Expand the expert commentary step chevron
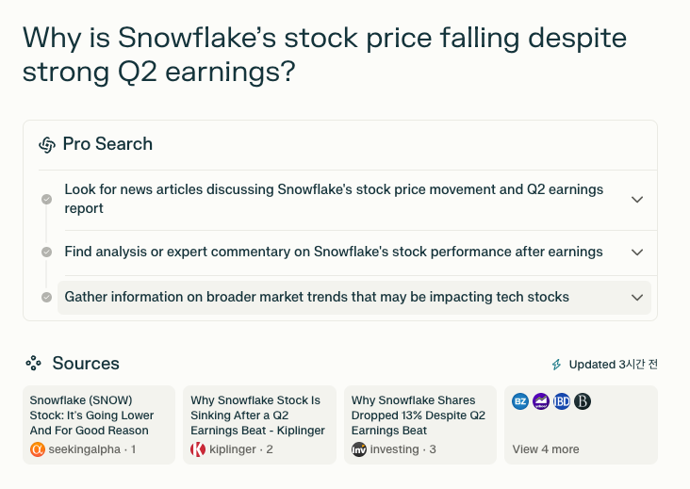The width and height of the screenshot is (690, 489). 637,252
